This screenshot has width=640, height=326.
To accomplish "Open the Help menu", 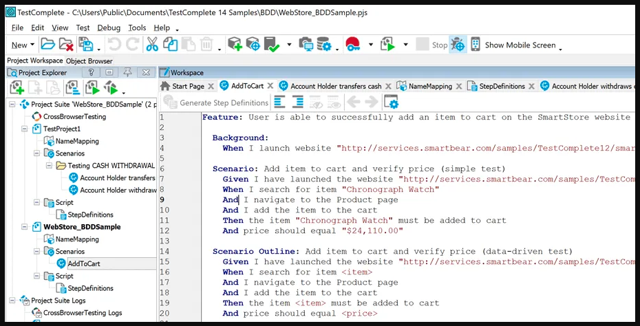I will (x=162, y=28).
